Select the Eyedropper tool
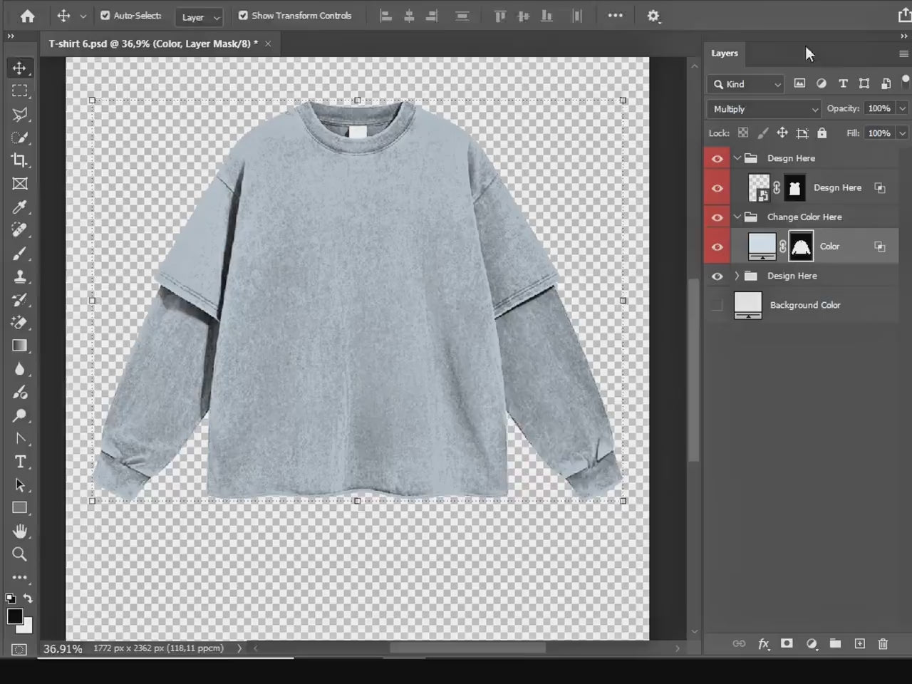Screen dimensions: 912x684 (20, 207)
